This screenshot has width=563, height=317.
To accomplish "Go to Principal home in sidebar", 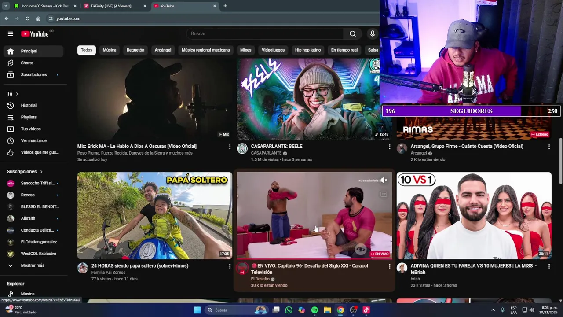I will (33, 51).
